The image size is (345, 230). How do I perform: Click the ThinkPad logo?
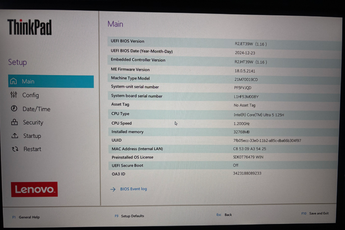(29, 27)
